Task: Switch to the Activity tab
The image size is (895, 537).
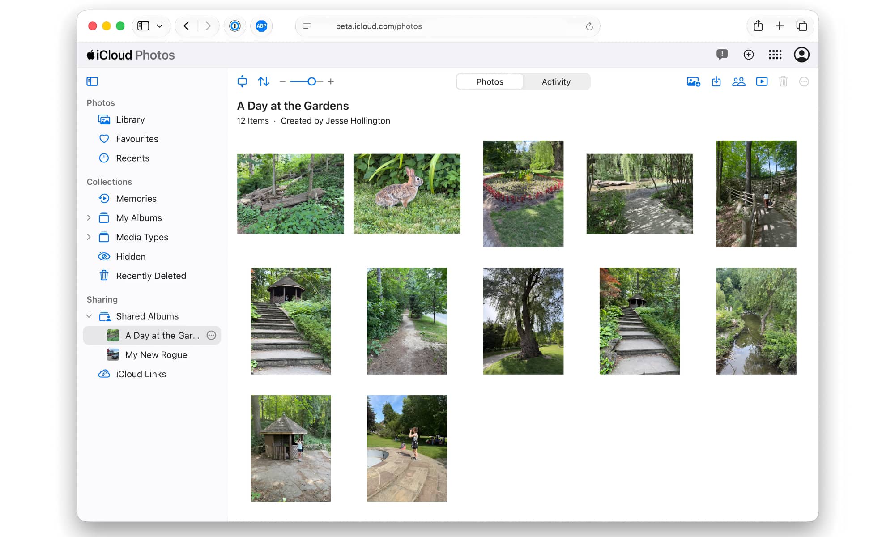Action: click(x=556, y=81)
